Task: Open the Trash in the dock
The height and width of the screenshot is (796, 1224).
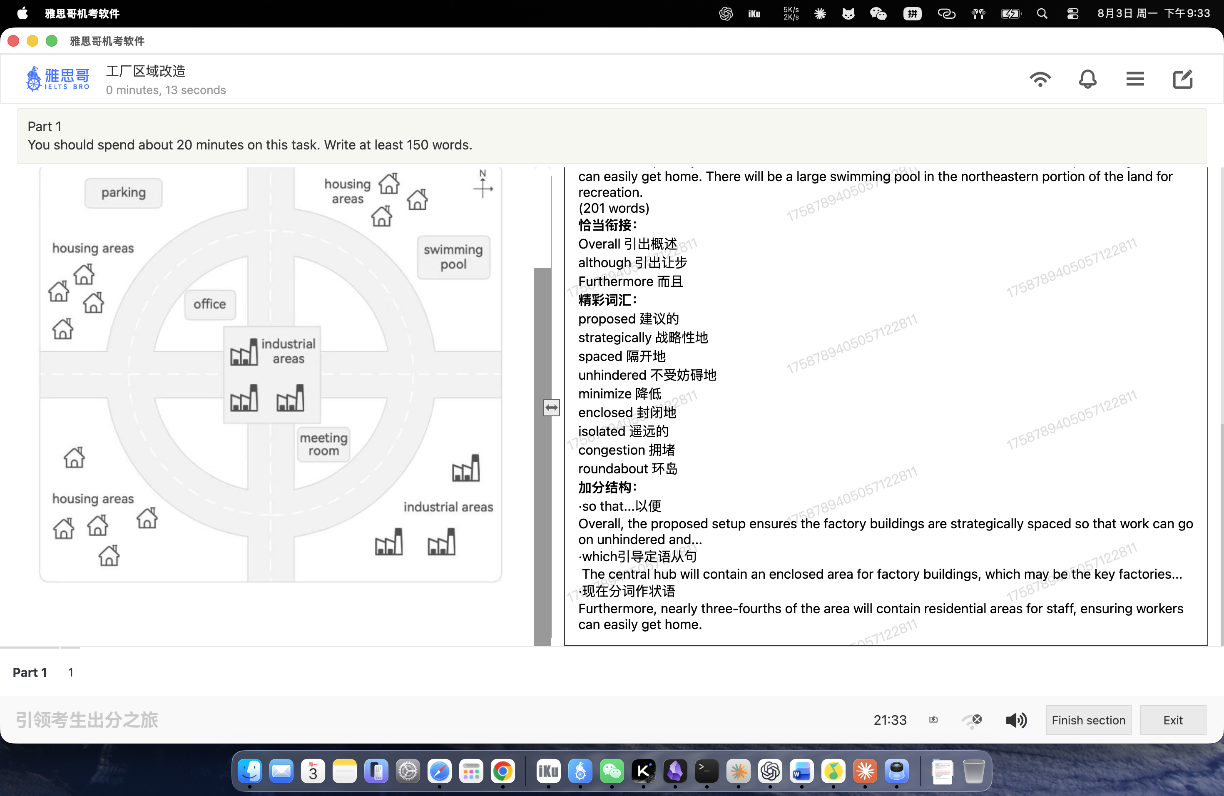Action: [973, 771]
